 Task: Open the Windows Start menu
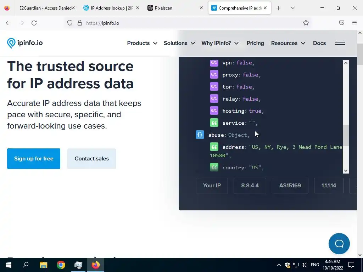9,265
